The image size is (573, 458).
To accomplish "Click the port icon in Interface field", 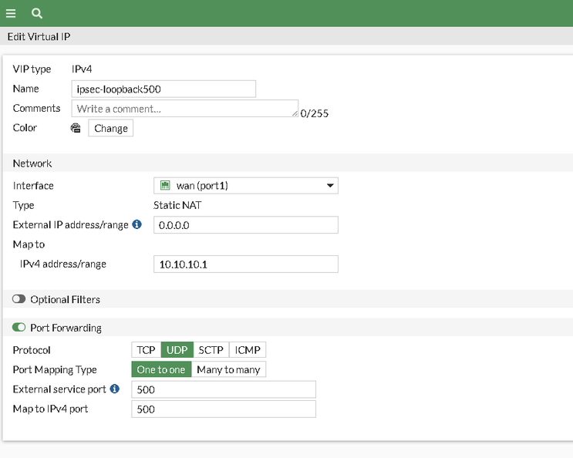I will (x=165, y=185).
